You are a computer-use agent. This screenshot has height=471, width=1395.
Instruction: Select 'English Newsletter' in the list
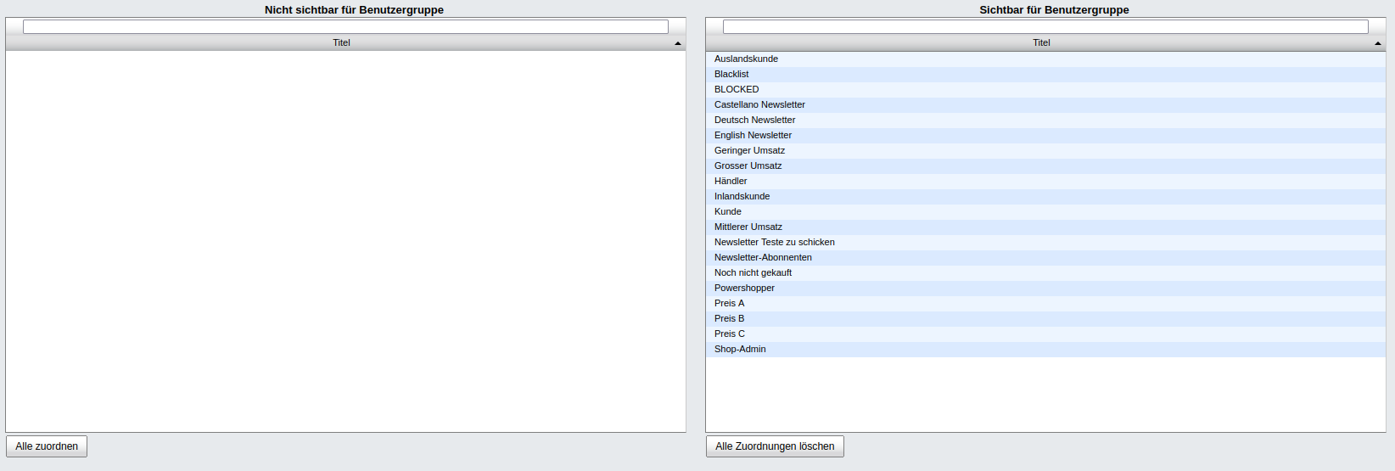pos(753,135)
